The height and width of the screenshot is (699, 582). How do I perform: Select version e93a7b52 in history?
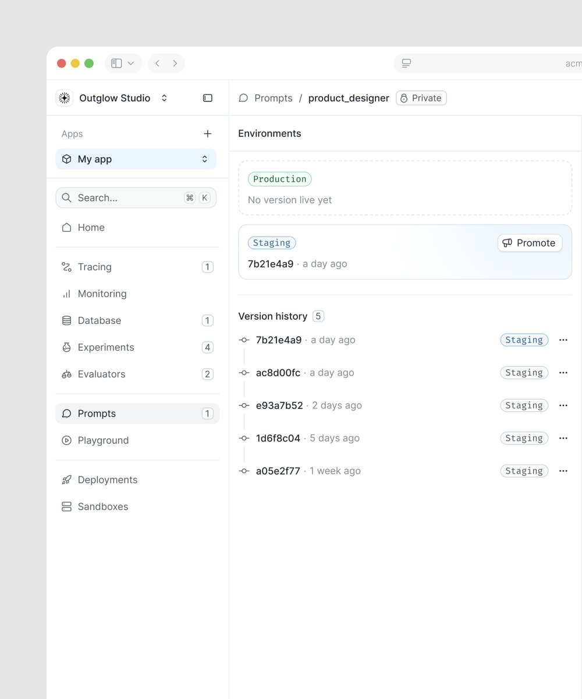279,405
